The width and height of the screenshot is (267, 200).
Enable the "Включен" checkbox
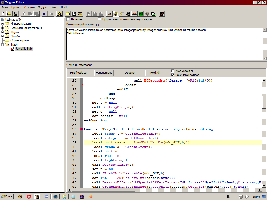[68, 19]
